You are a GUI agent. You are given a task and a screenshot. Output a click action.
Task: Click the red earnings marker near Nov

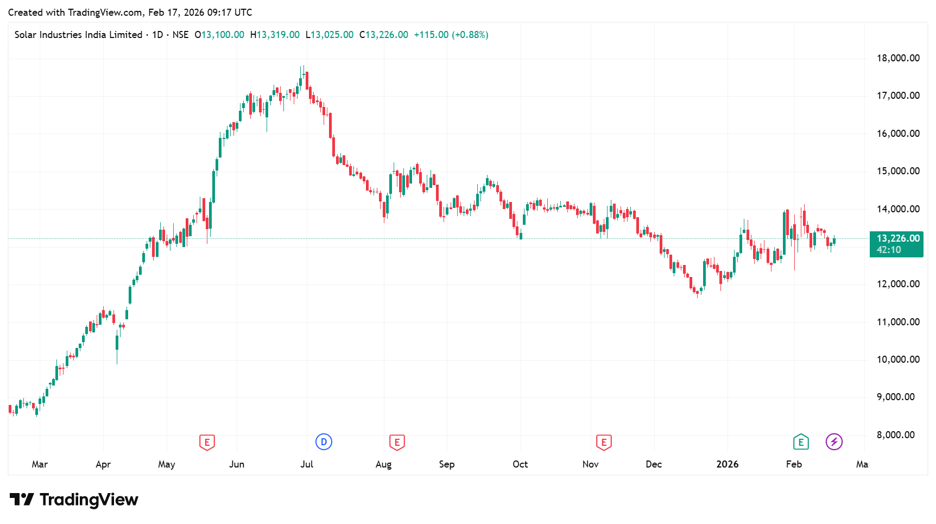click(x=604, y=442)
